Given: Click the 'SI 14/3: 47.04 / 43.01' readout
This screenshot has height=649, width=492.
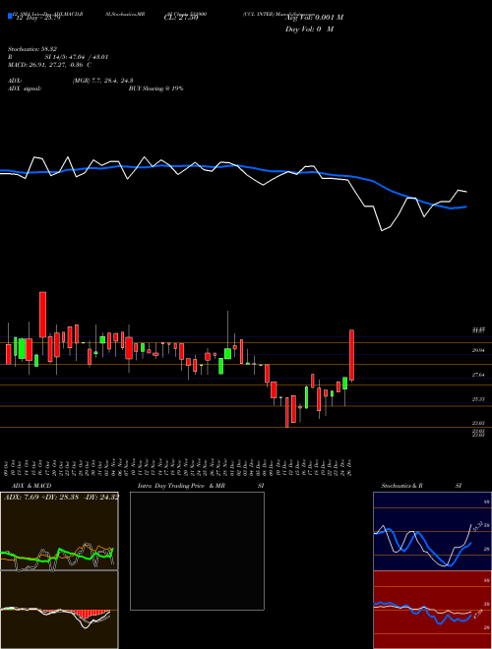Looking at the screenshot, I should click(x=77, y=57).
